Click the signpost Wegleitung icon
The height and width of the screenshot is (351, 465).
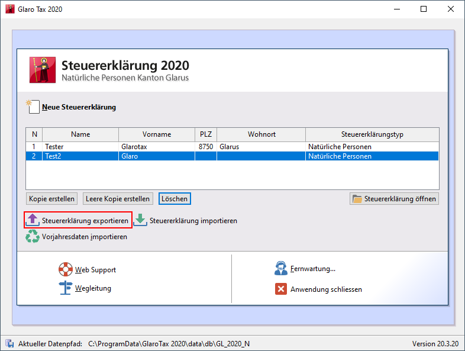[66, 288]
